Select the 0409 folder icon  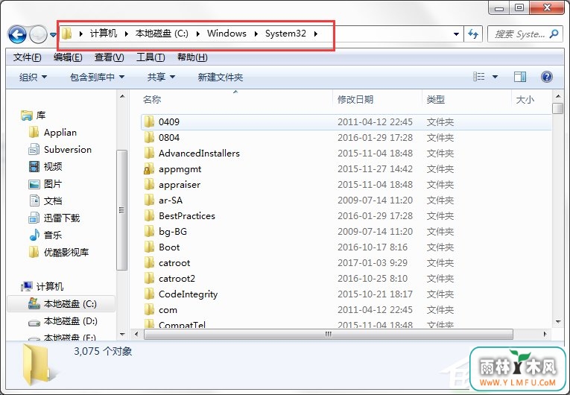pos(149,121)
